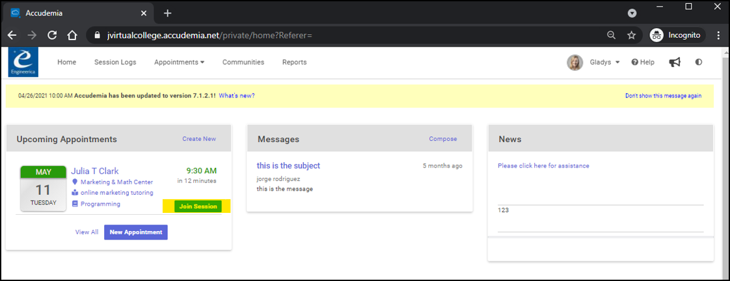Click the May 11 calendar date tile
The image size is (730, 281).
(44, 188)
